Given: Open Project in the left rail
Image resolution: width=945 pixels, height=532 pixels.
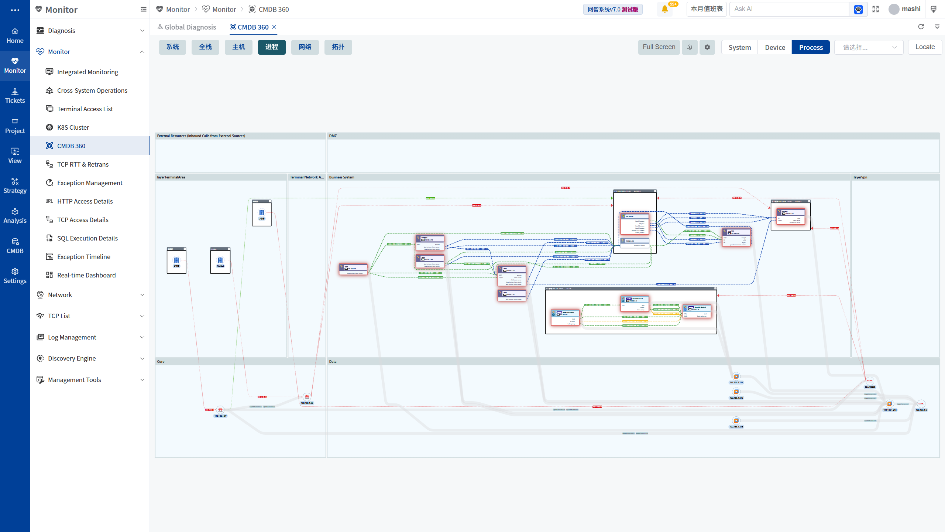Looking at the screenshot, I should click(15, 126).
